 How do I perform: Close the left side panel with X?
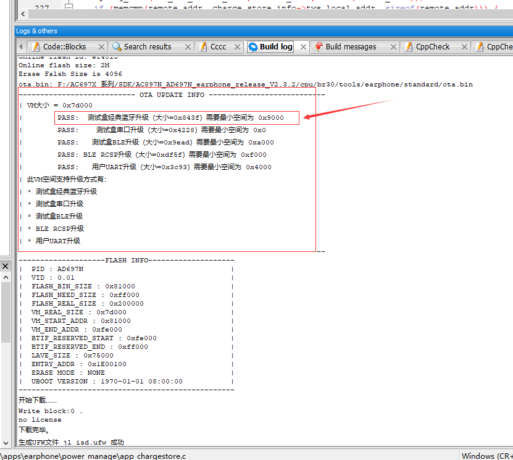click(5, 266)
